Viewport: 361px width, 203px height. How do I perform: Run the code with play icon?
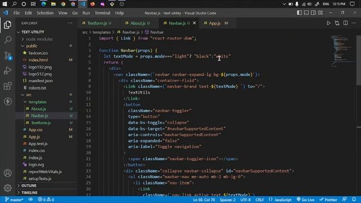point(328,23)
